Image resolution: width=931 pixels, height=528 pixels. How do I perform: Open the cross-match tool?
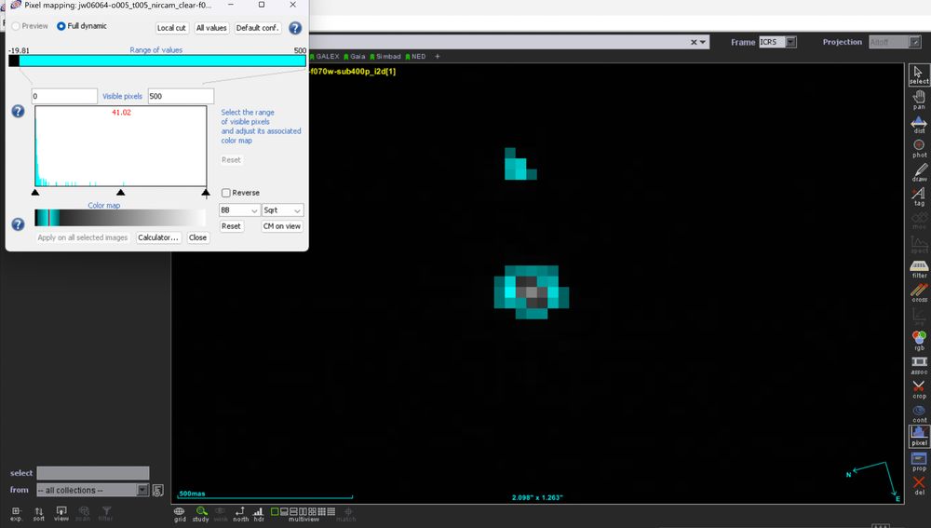(x=919, y=292)
